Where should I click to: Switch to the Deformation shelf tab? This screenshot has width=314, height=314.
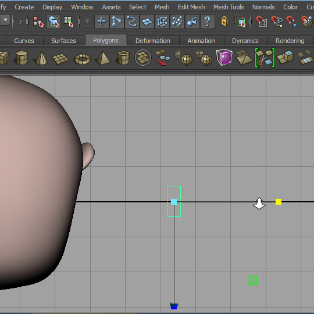153,41
